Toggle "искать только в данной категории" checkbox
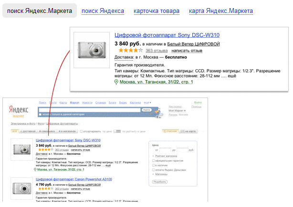The image size is (293, 207). [40, 114]
